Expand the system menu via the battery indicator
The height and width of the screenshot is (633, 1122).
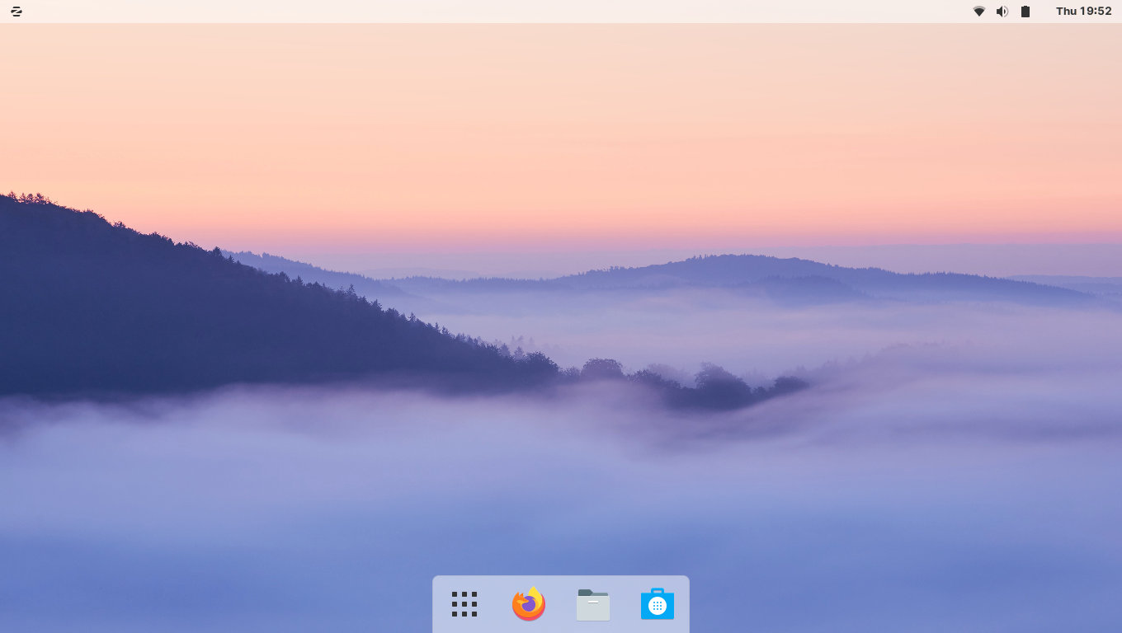tap(1025, 12)
